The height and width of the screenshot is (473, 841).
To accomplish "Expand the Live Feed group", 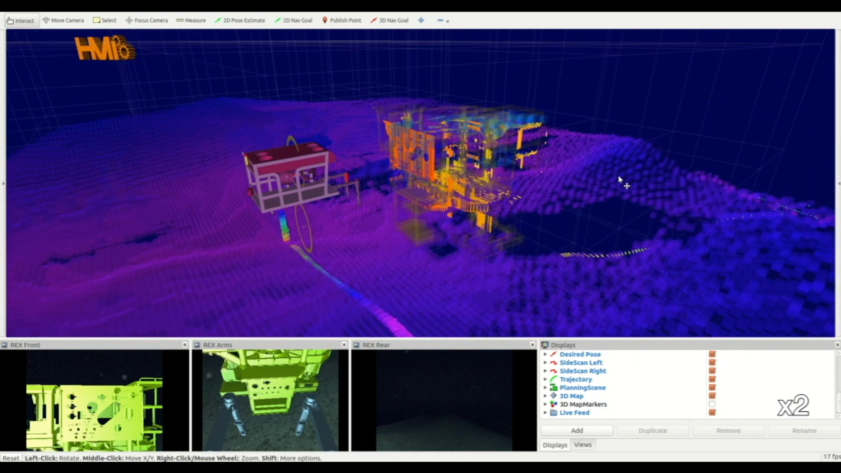I will pyautogui.click(x=545, y=413).
